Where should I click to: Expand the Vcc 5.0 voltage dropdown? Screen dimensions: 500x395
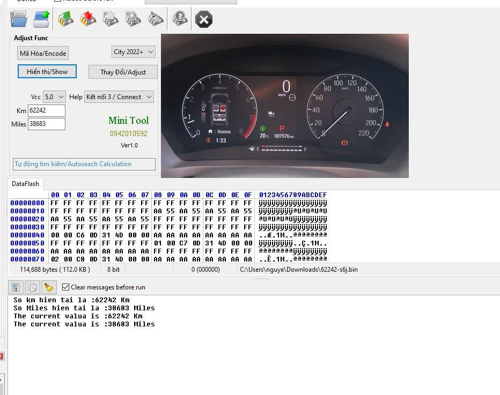(x=54, y=97)
